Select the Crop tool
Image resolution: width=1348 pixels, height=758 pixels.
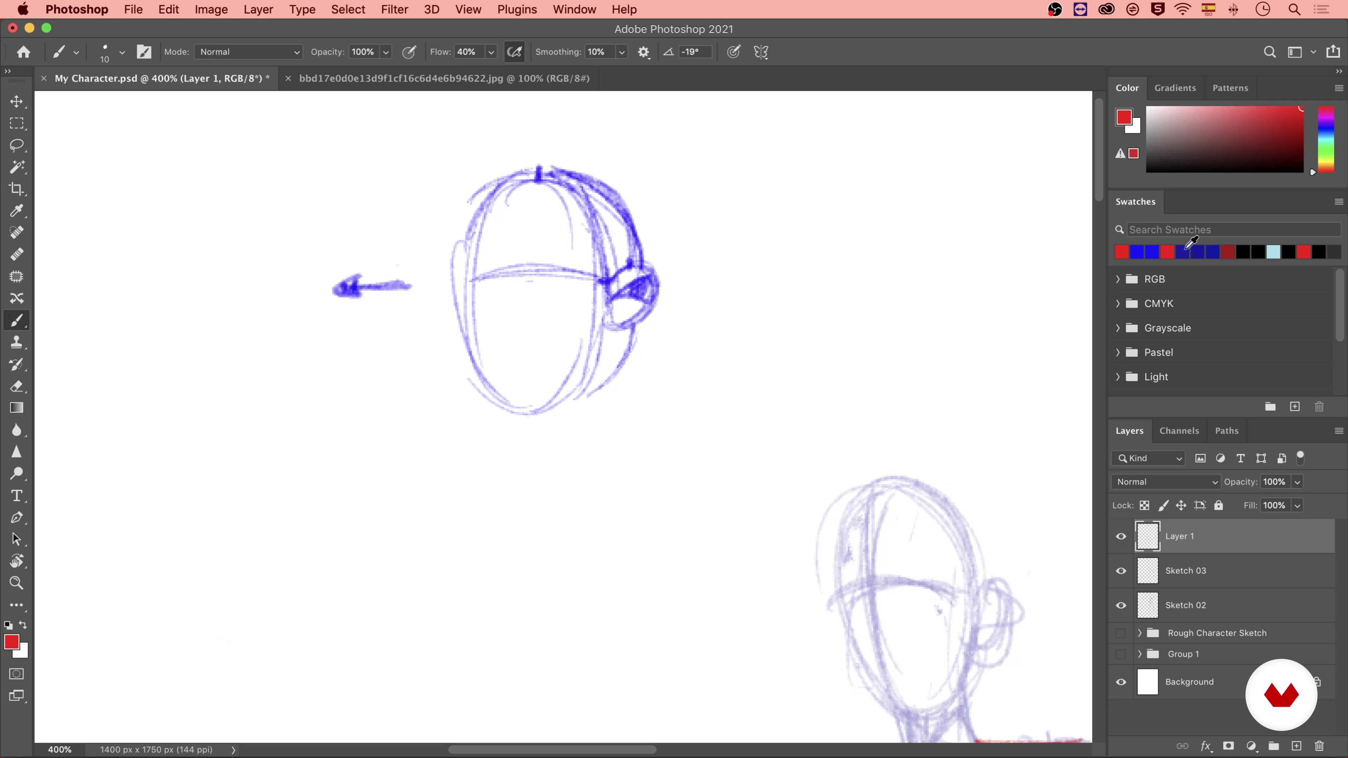click(x=17, y=189)
